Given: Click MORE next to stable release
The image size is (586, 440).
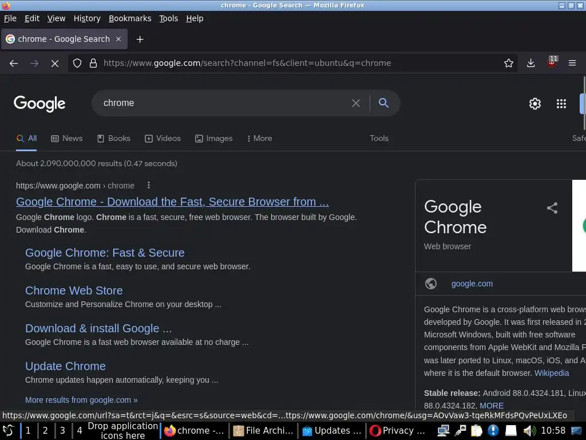Looking at the screenshot, I should (x=492, y=406).
